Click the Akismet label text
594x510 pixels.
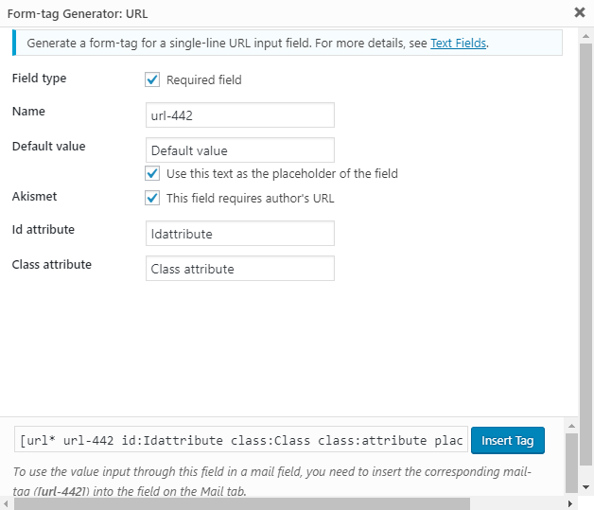tap(34, 197)
